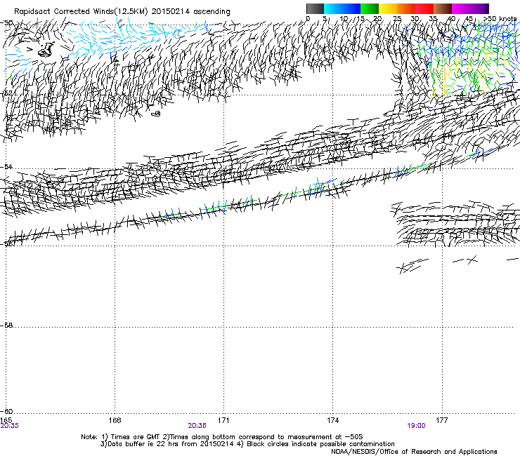This screenshot has height=456, width=520.
Task: Click the latitude label '-58'
Action: pyautogui.click(x=6, y=326)
